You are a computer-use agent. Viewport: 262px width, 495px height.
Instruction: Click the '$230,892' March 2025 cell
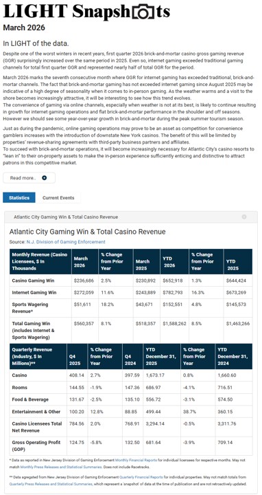point(145,280)
